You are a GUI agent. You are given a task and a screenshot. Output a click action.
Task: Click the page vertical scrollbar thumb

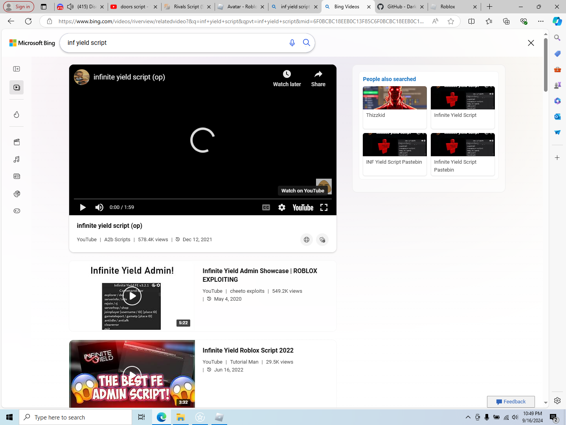click(x=546, y=65)
